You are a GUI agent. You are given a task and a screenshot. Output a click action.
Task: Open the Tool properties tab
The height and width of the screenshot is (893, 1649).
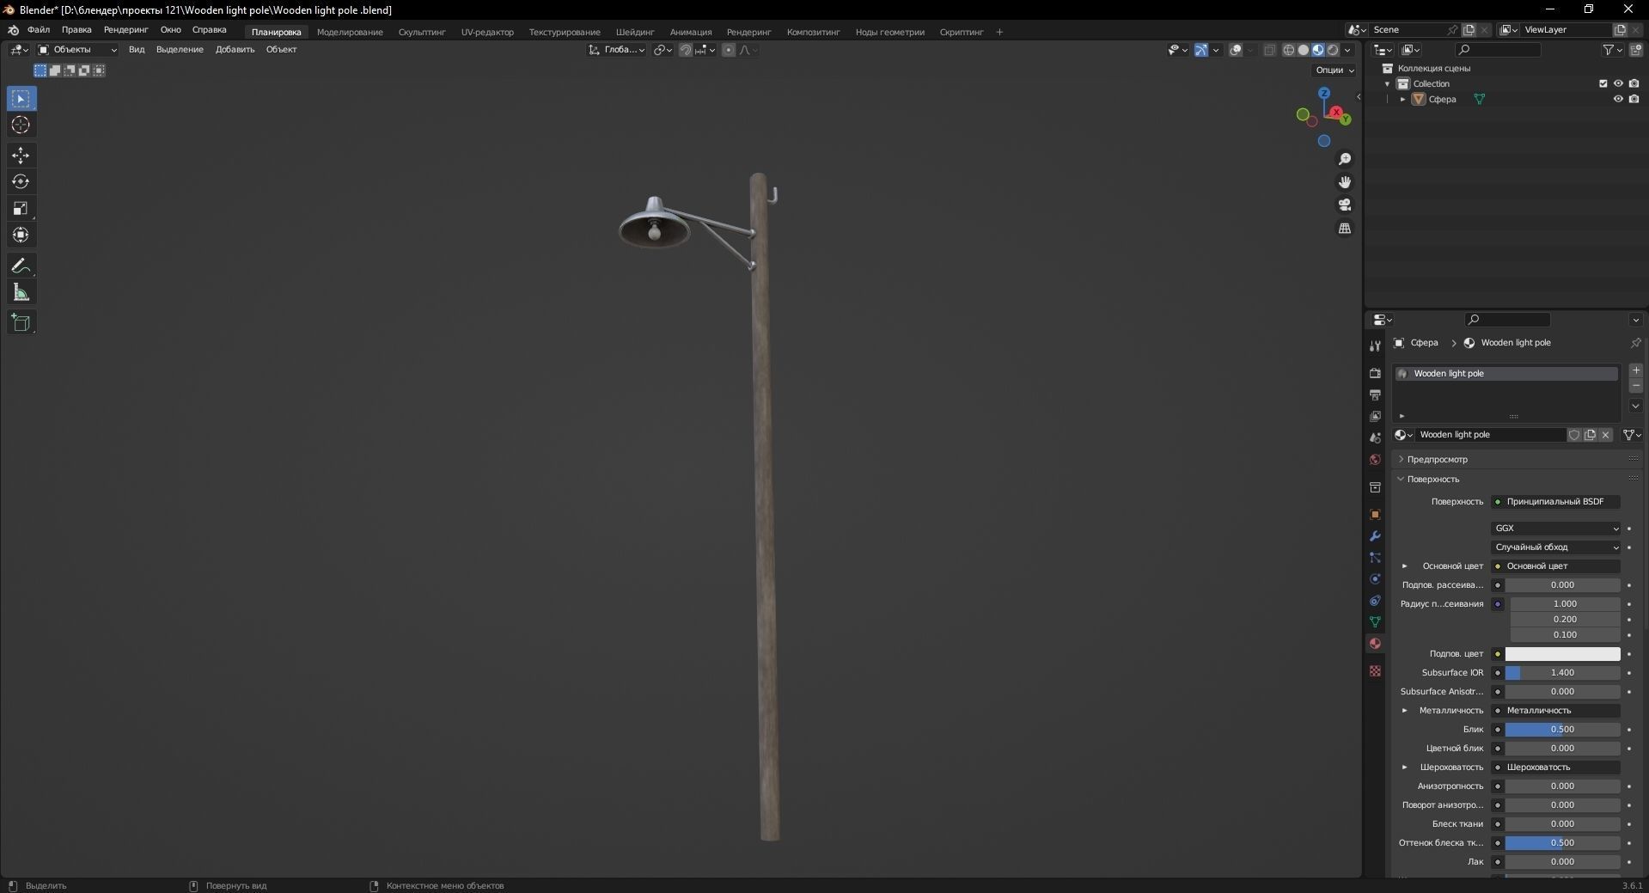pyautogui.click(x=1375, y=346)
